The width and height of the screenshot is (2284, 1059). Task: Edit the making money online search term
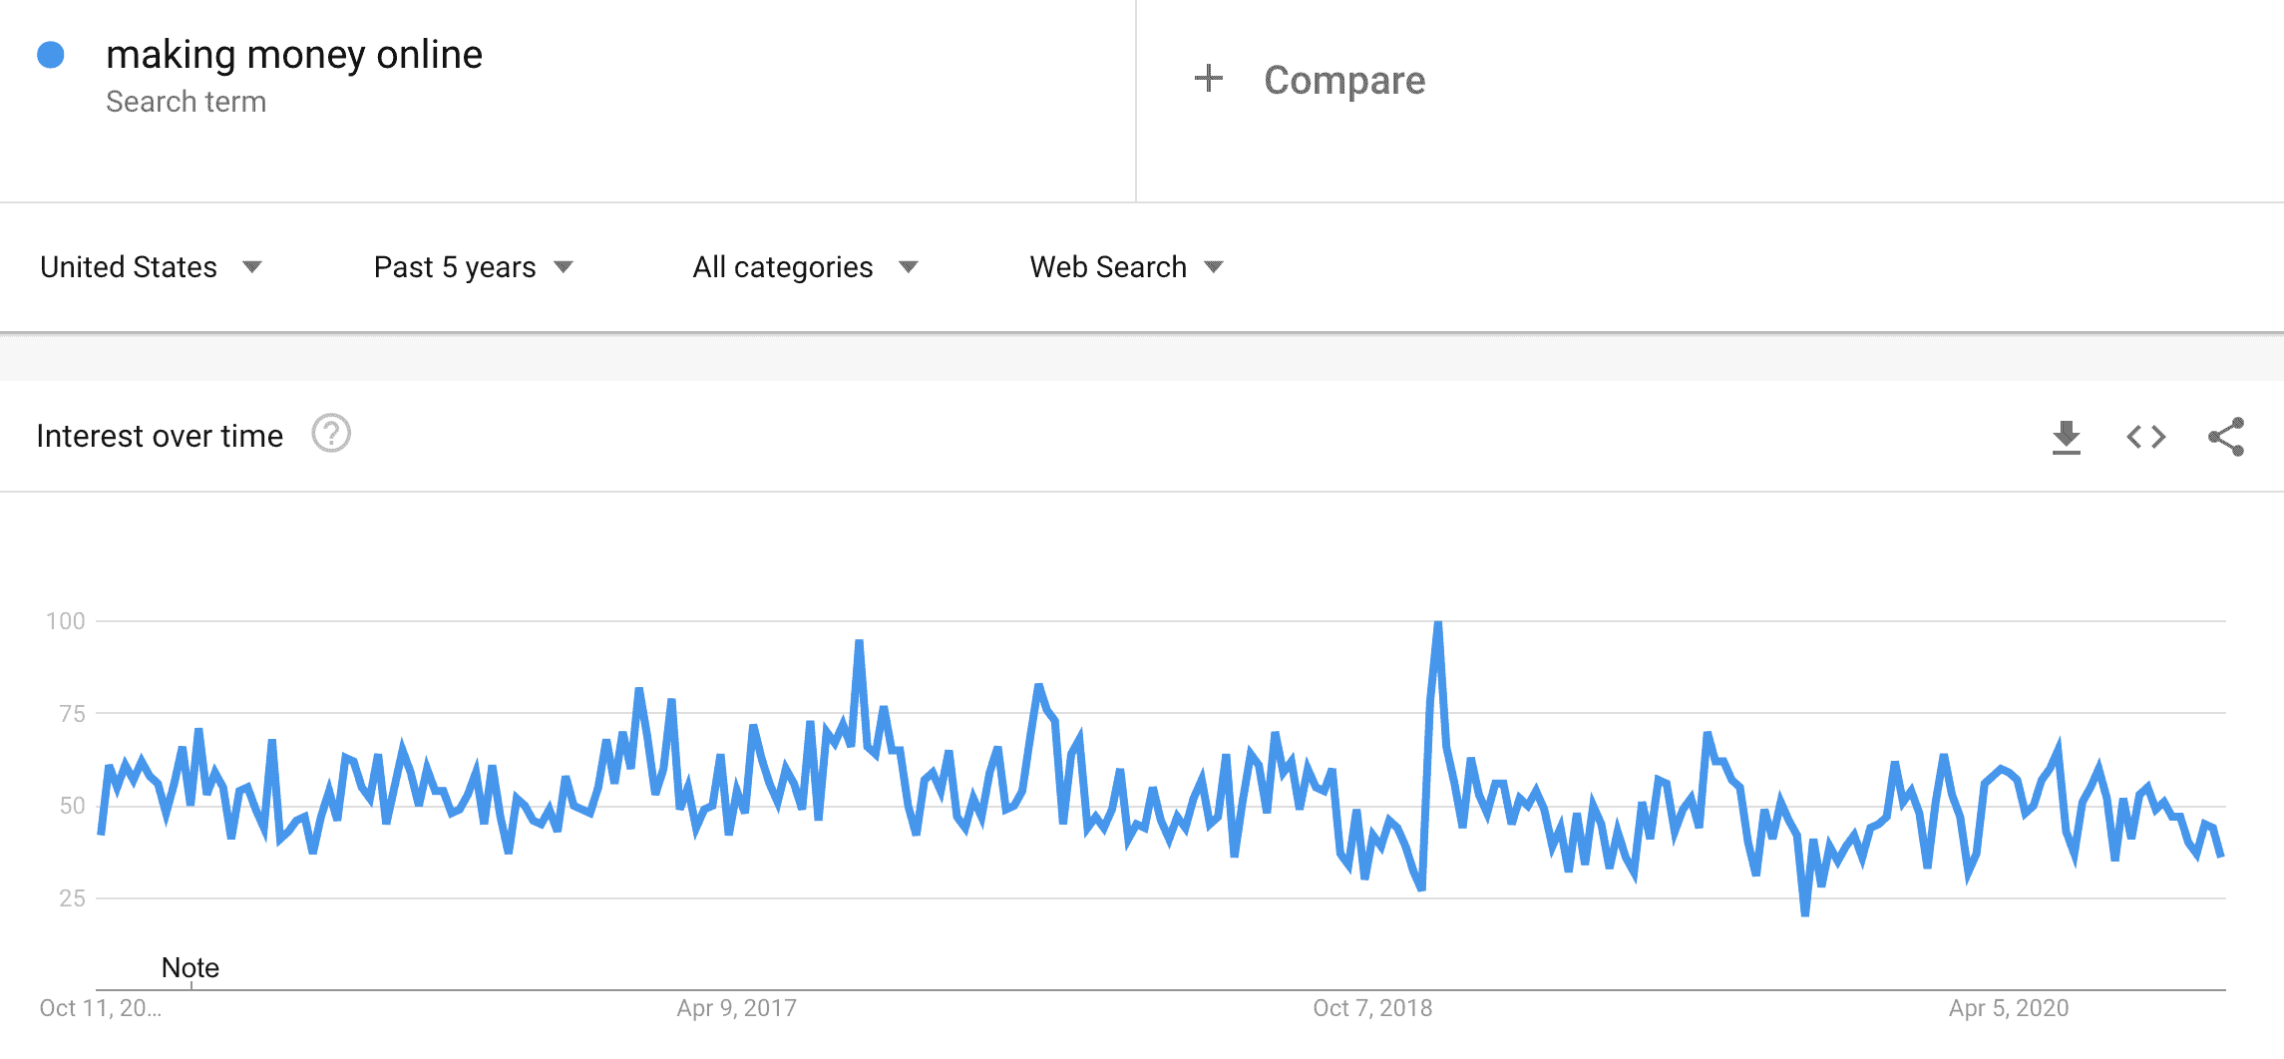click(x=294, y=55)
